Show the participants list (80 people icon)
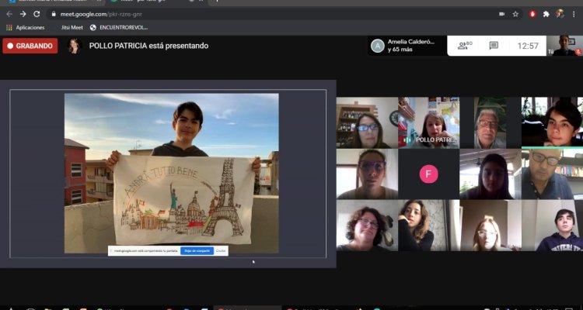The width and height of the screenshot is (583, 310). click(x=465, y=46)
